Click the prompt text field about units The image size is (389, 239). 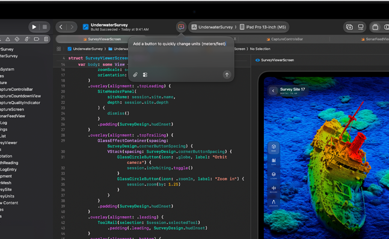coord(179,44)
